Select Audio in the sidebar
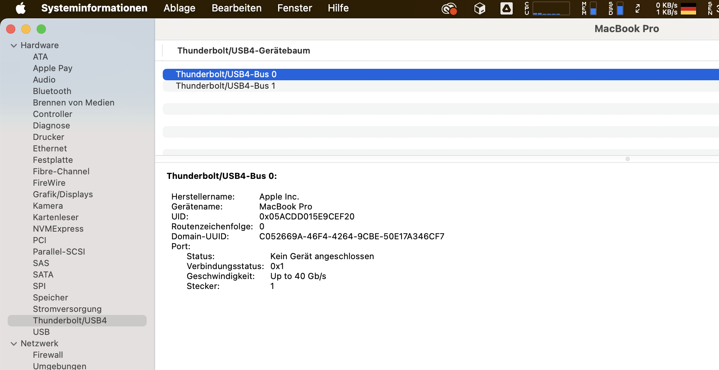Screen dimensions: 719x370 tap(44, 80)
